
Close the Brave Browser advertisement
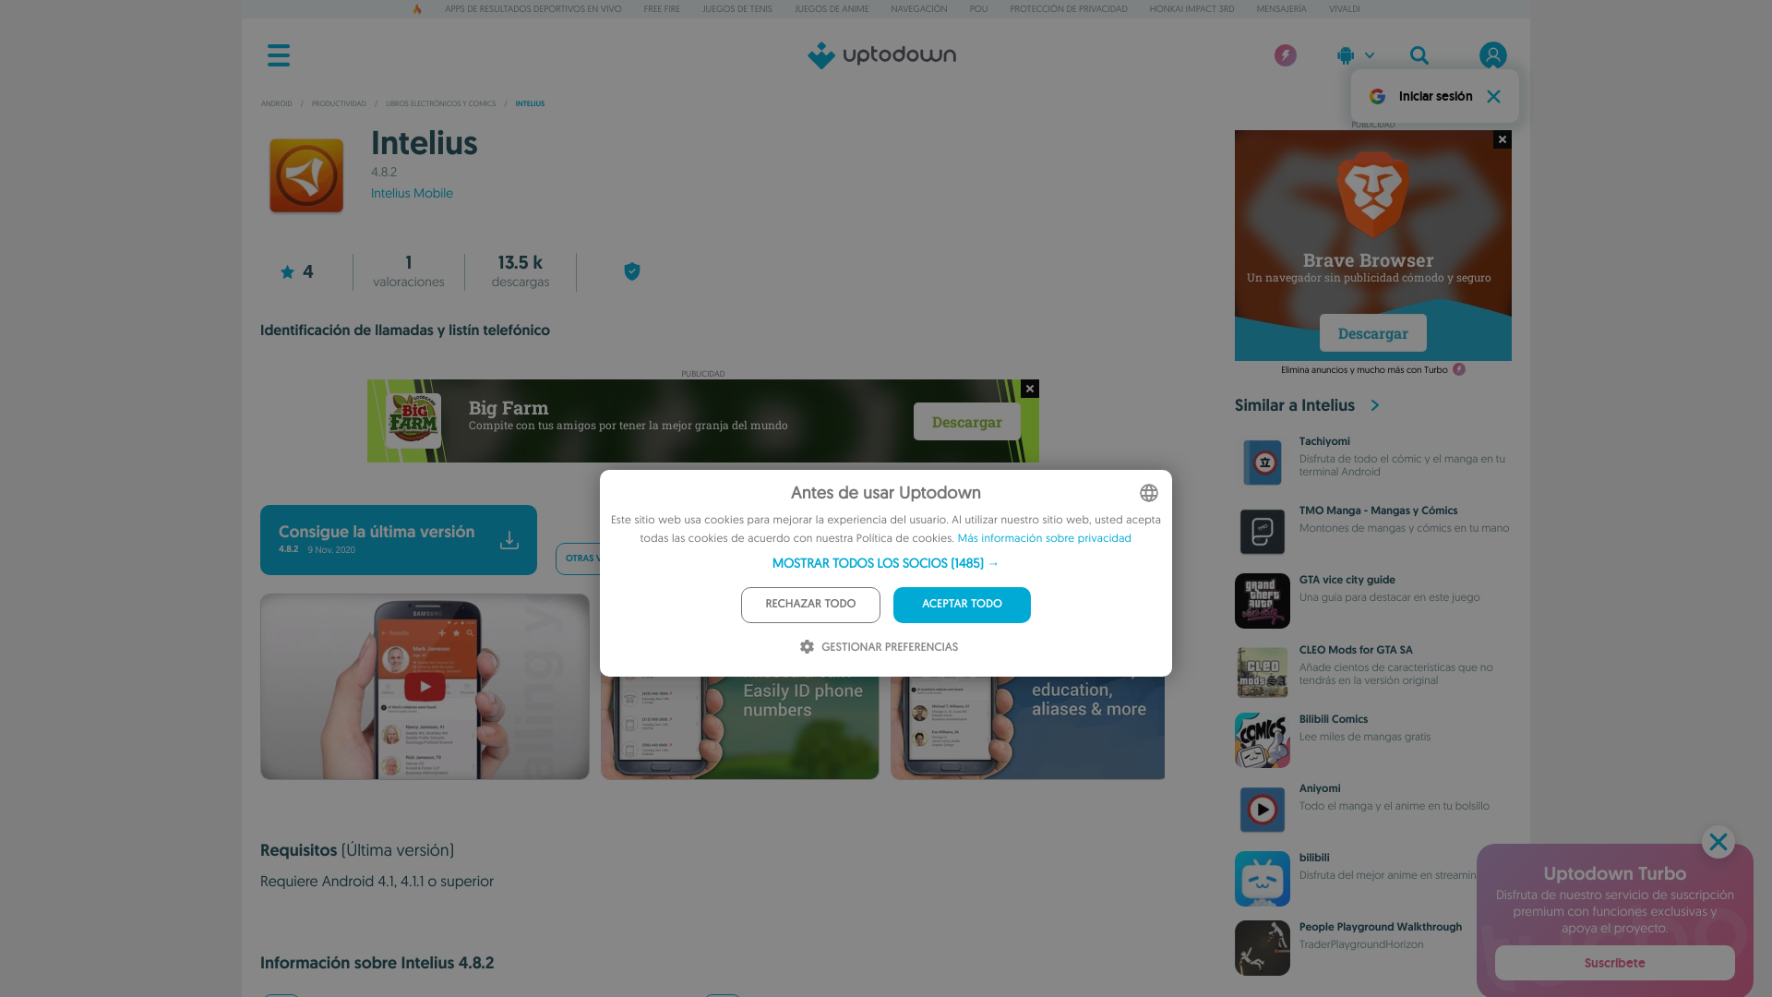1502,138
